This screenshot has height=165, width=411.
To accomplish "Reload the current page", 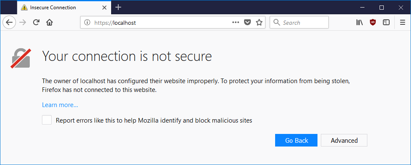I will point(36,23).
